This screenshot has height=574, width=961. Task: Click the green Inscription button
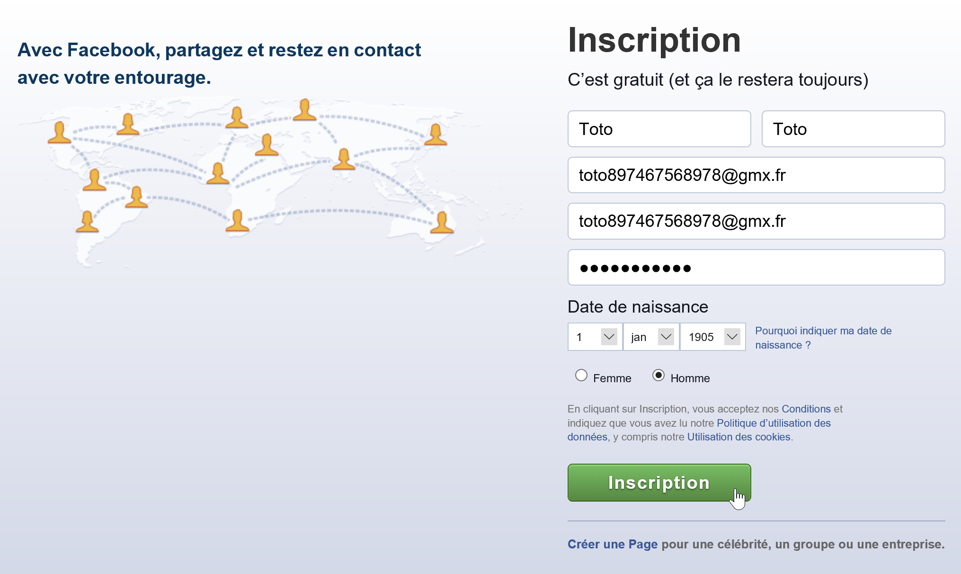(x=659, y=483)
